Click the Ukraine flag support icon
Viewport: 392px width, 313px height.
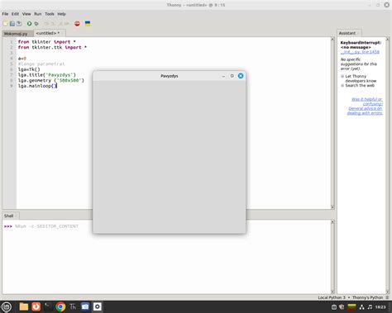point(88,24)
